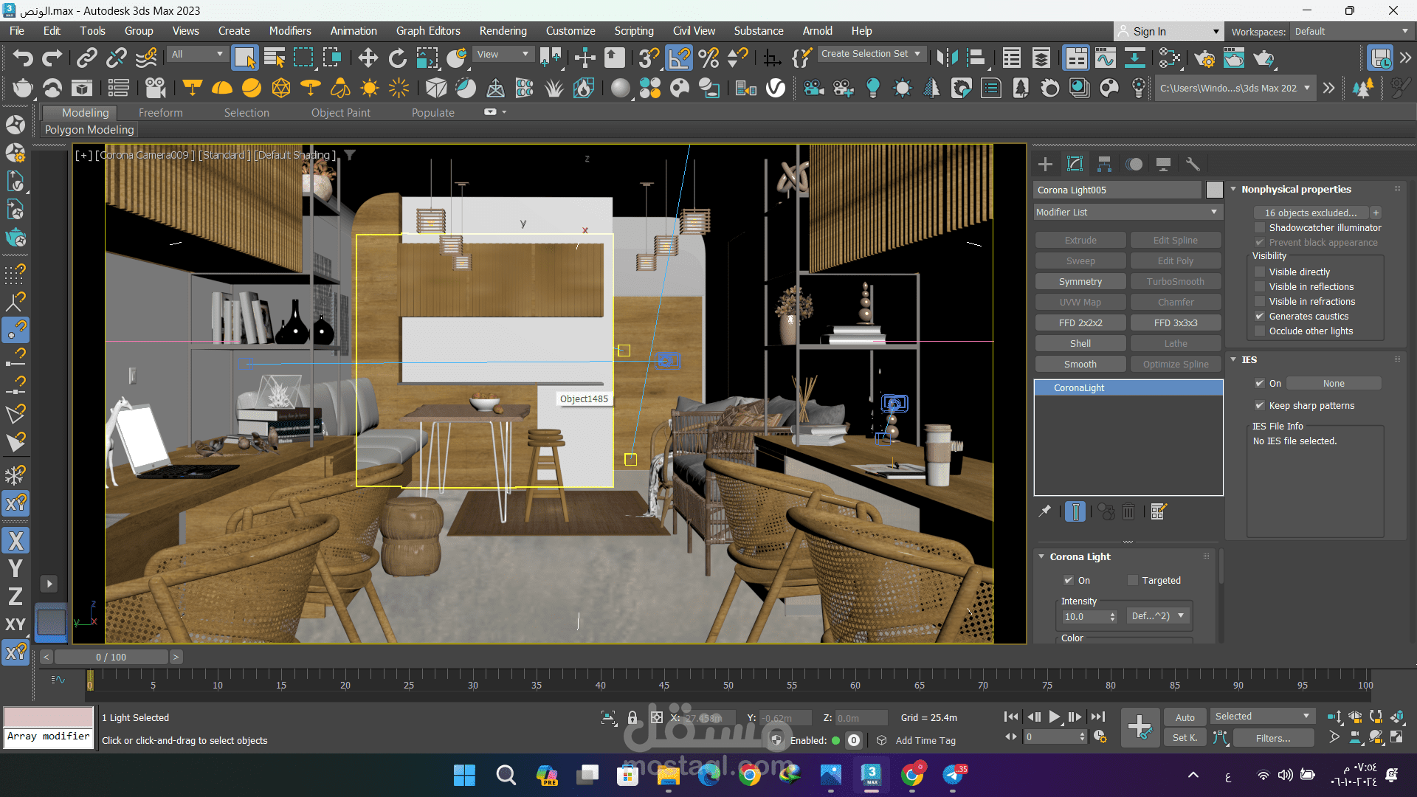Enable the Visible directly checkbox

point(1260,272)
